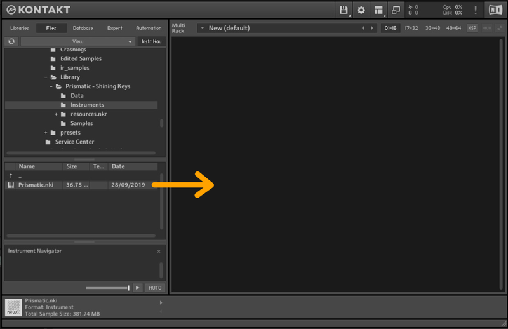
Task: Click the 36.75 size cell
Action: (x=77, y=185)
